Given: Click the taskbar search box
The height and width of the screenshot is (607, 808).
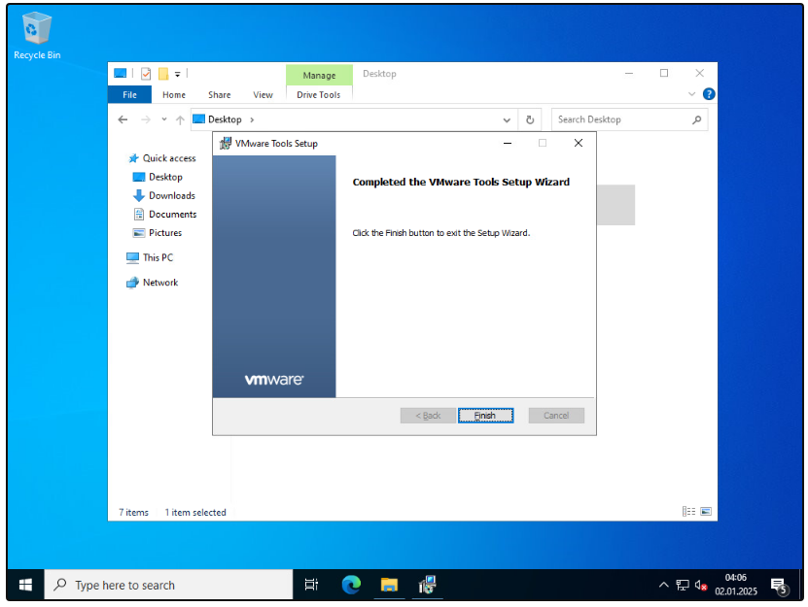Looking at the screenshot, I should (x=168, y=585).
